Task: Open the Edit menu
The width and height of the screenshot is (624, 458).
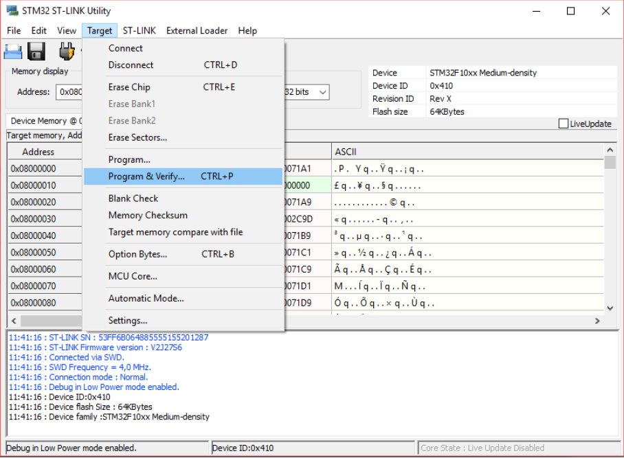Action: click(39, 31)
